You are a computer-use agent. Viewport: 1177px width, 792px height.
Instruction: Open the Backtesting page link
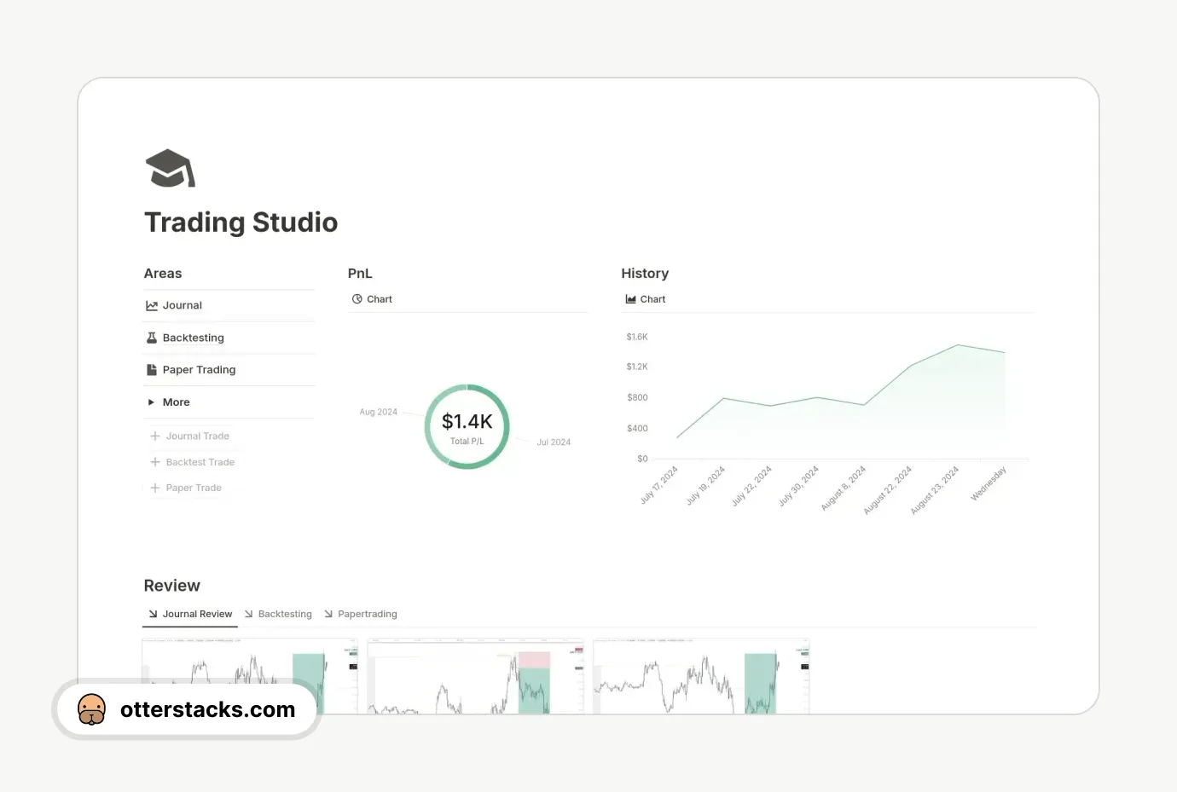(x=194, y=338)
